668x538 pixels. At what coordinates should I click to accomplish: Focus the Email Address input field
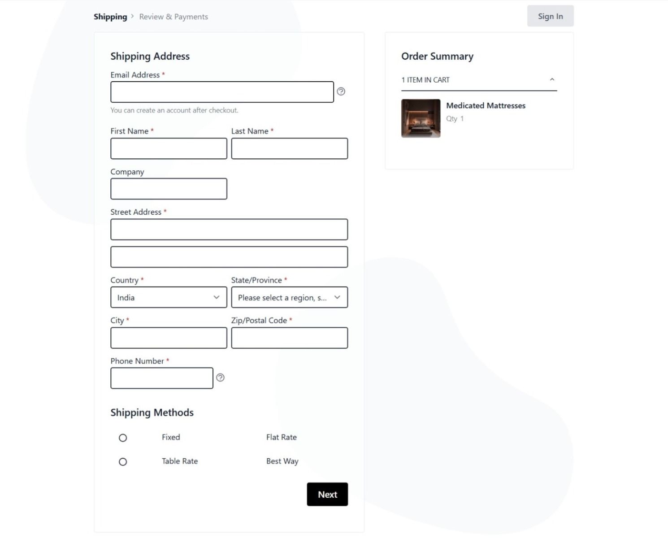point(222,92)
